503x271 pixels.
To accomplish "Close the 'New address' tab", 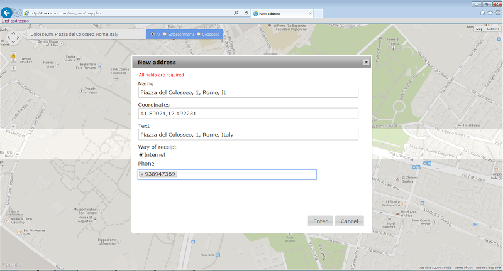I will (x=310, y=13).
